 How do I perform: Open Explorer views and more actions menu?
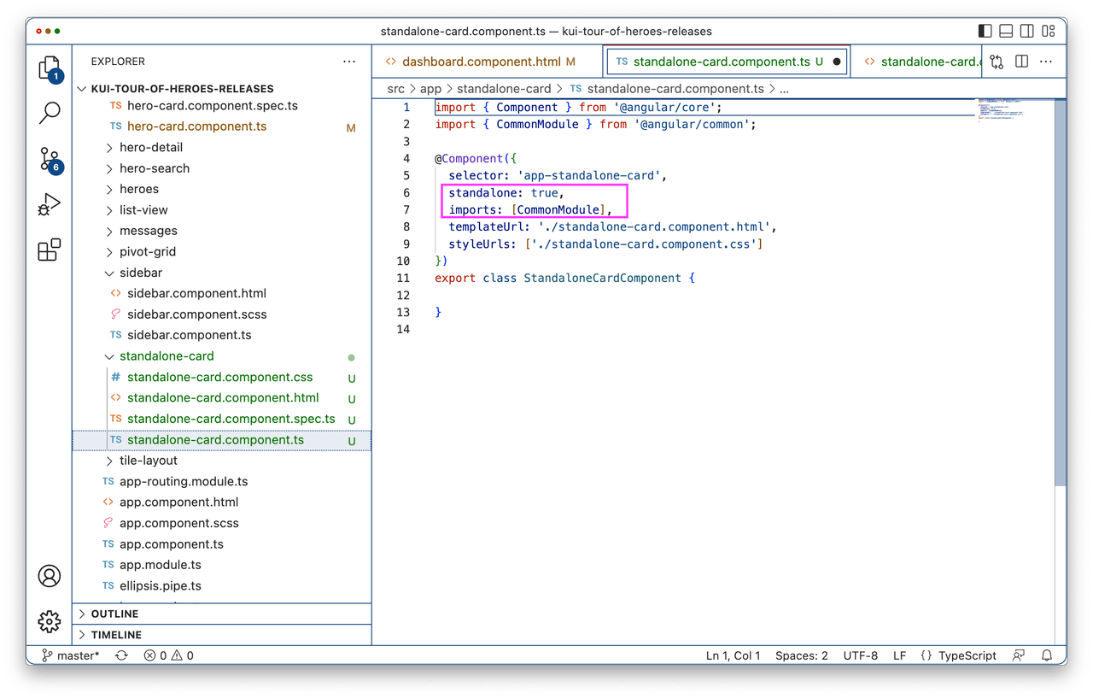click(x=349, y=62)
